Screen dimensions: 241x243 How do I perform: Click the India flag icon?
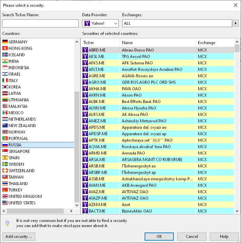pos(5,61)
